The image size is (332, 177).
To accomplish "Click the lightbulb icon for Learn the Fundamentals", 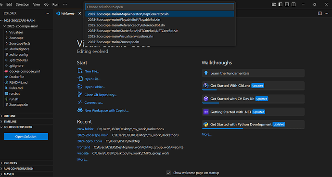I will point(206,73).
